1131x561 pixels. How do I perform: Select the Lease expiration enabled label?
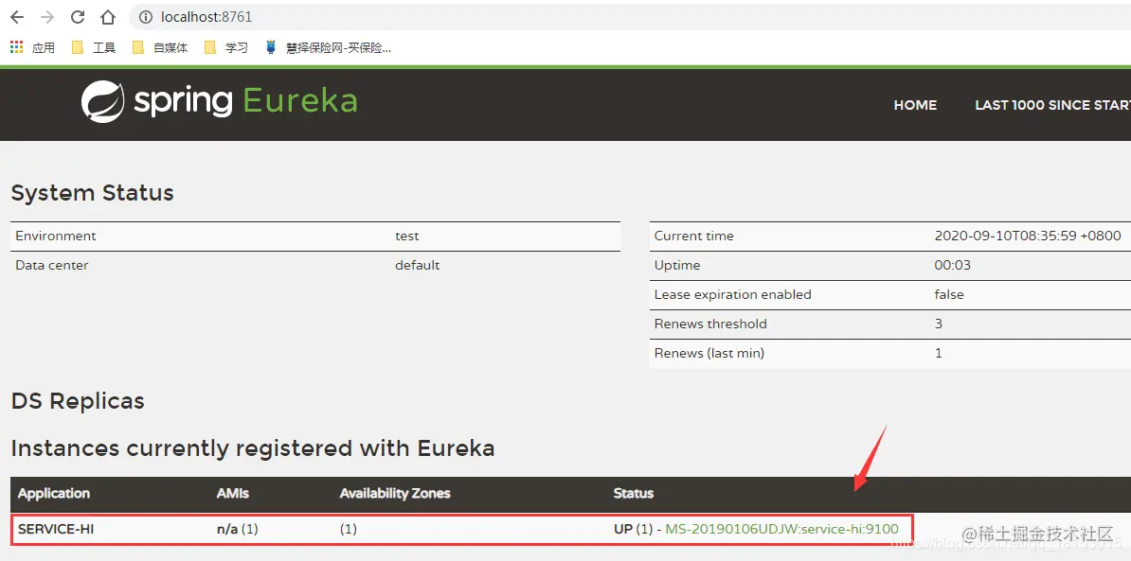[733, 294]
